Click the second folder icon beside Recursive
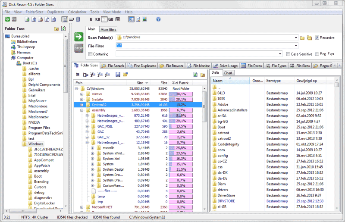 click(x=309, y=38)
